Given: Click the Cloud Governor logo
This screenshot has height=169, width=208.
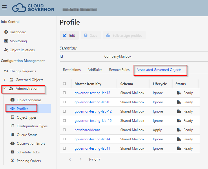Looking at the screenshot, I should click(33, 8).
